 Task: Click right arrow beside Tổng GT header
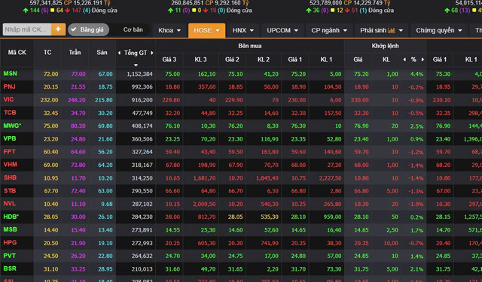coord(152,53)
